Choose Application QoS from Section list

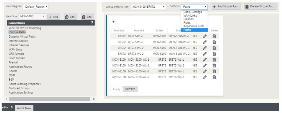(x=194, y=26)
